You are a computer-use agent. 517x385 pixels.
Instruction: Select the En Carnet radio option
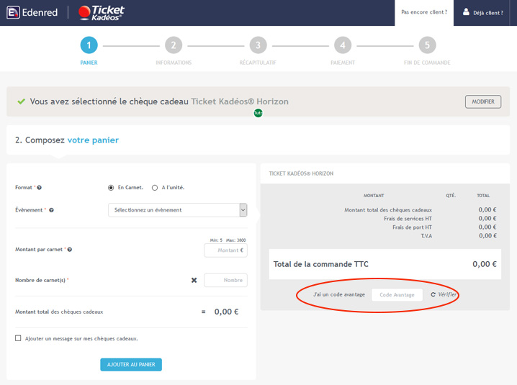(x=111, y=188)
